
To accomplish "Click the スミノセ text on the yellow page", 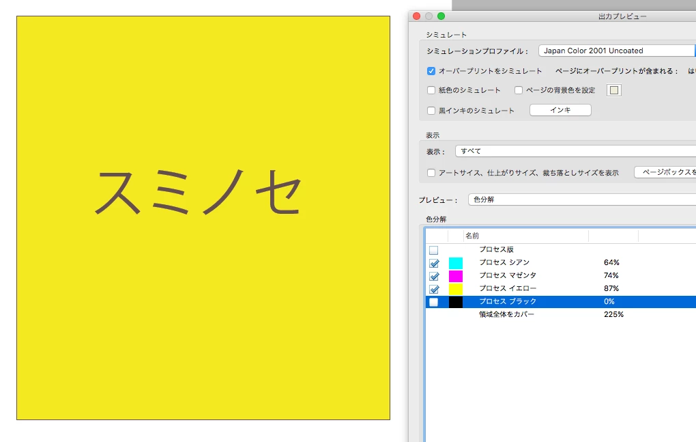I will (199, 192).
